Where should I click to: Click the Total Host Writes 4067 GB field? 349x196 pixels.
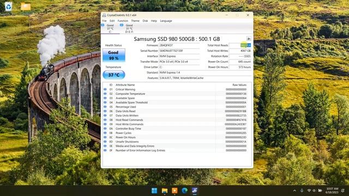(240, 51)
